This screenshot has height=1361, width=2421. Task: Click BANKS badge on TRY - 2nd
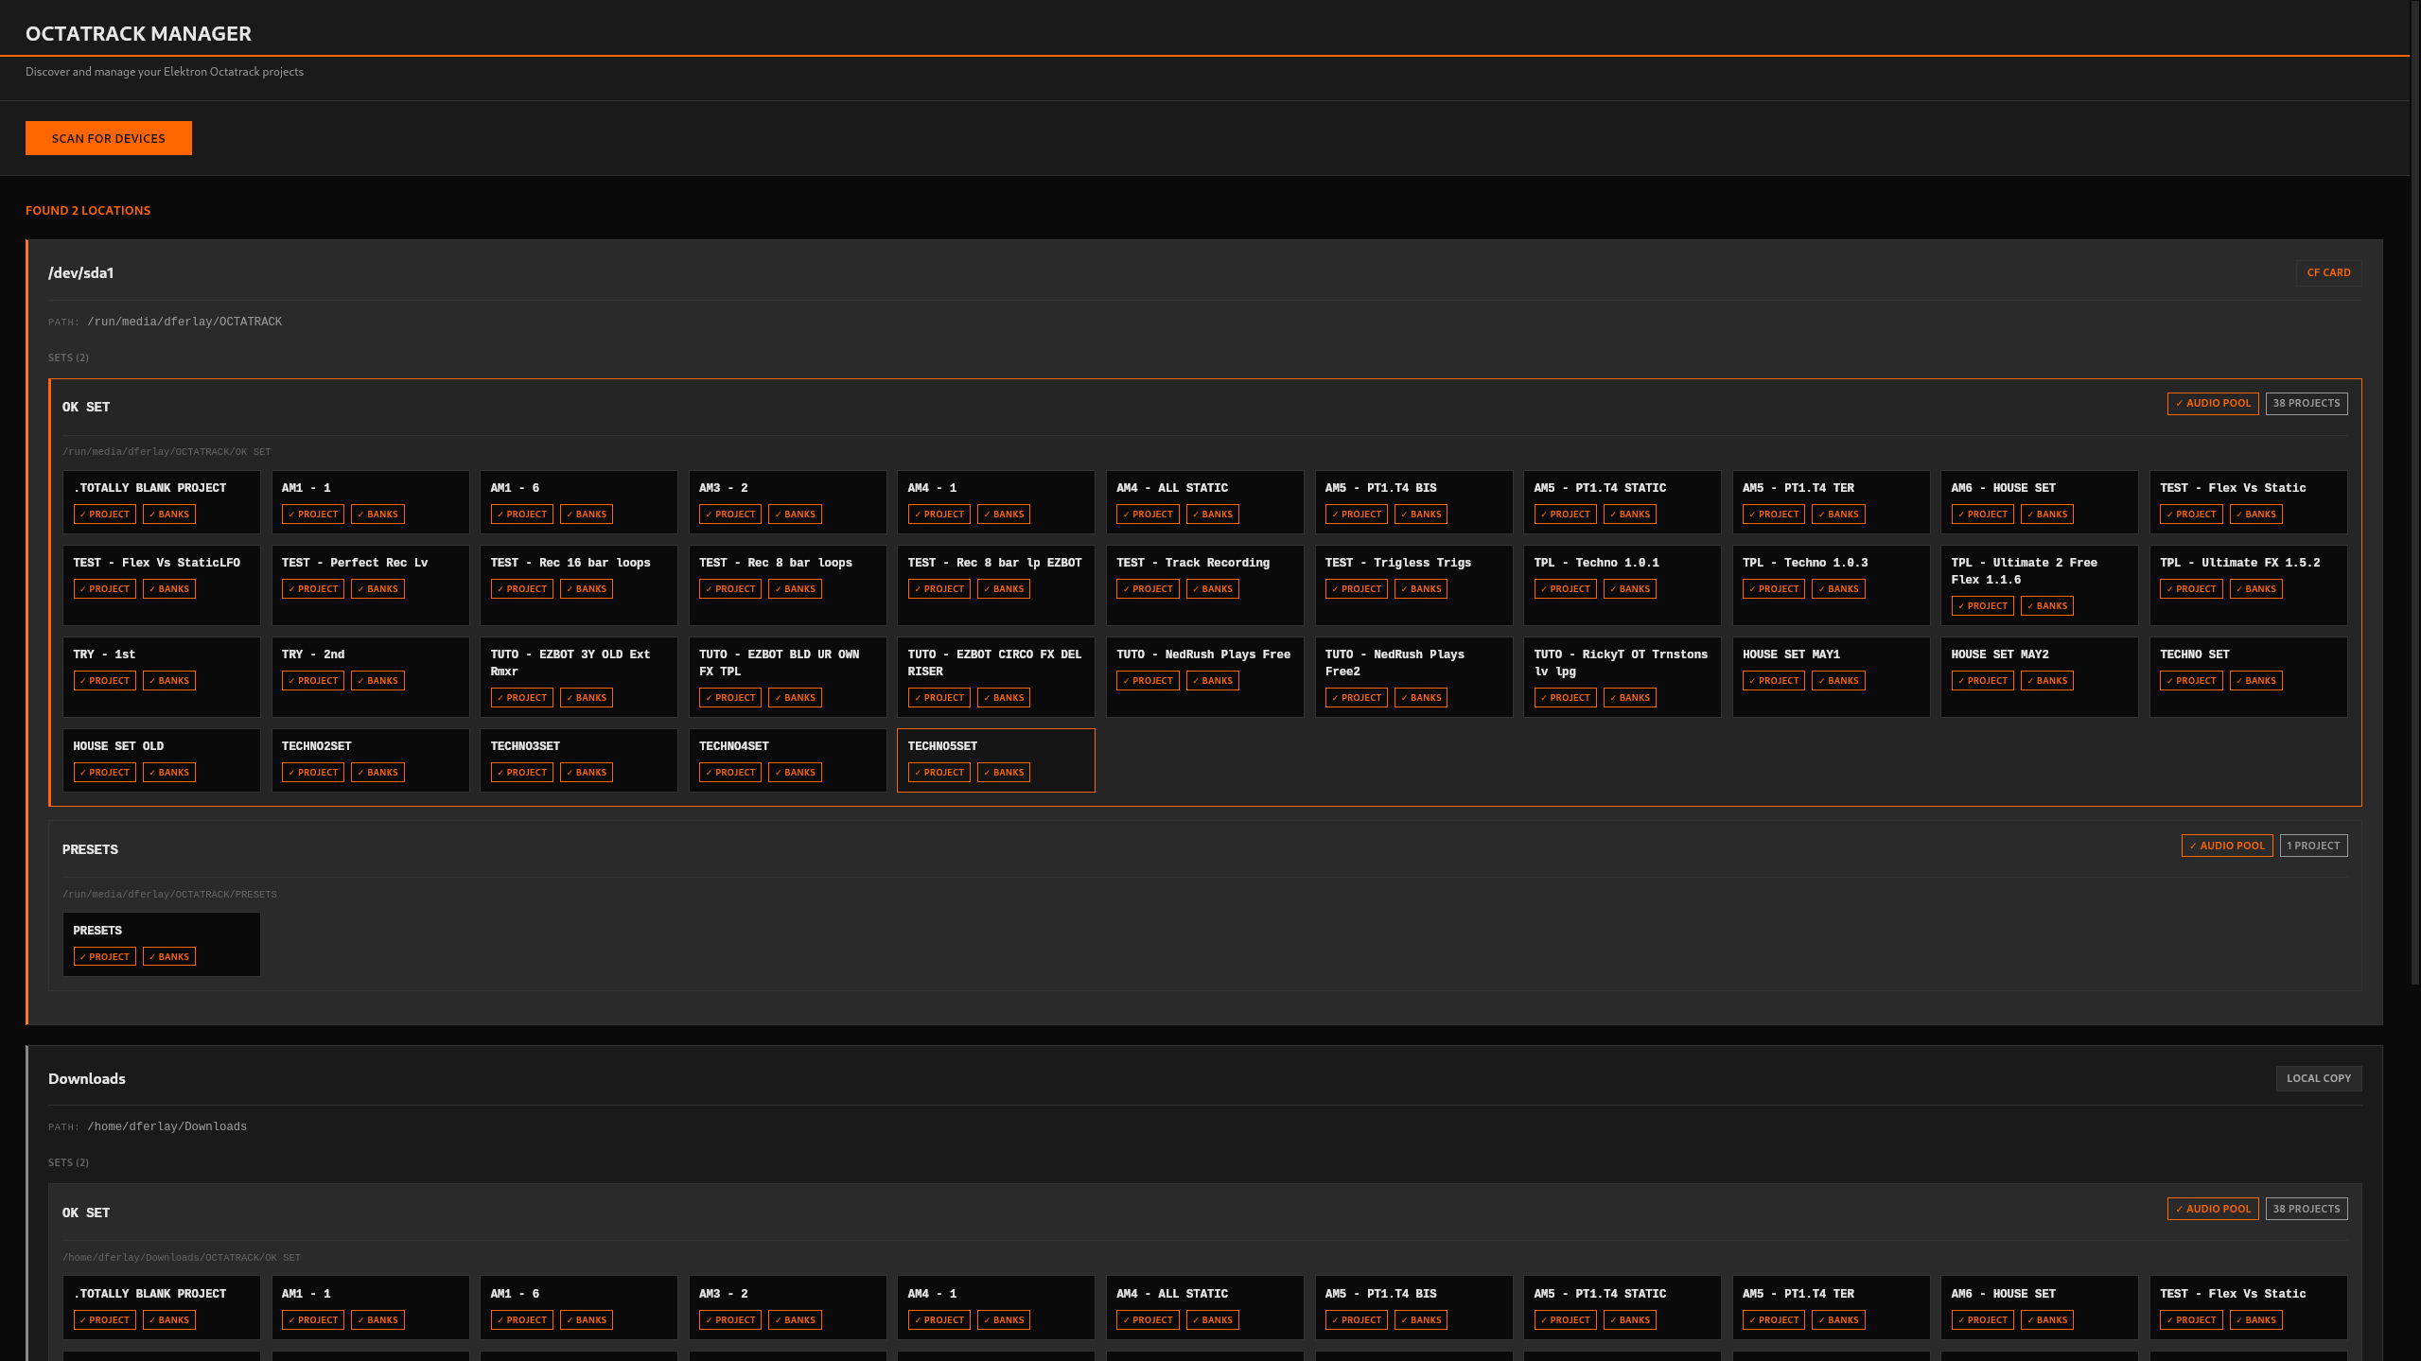(x=377, y=681)
